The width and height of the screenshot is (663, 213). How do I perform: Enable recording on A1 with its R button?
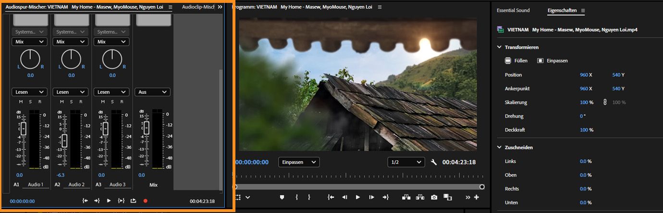40,101
